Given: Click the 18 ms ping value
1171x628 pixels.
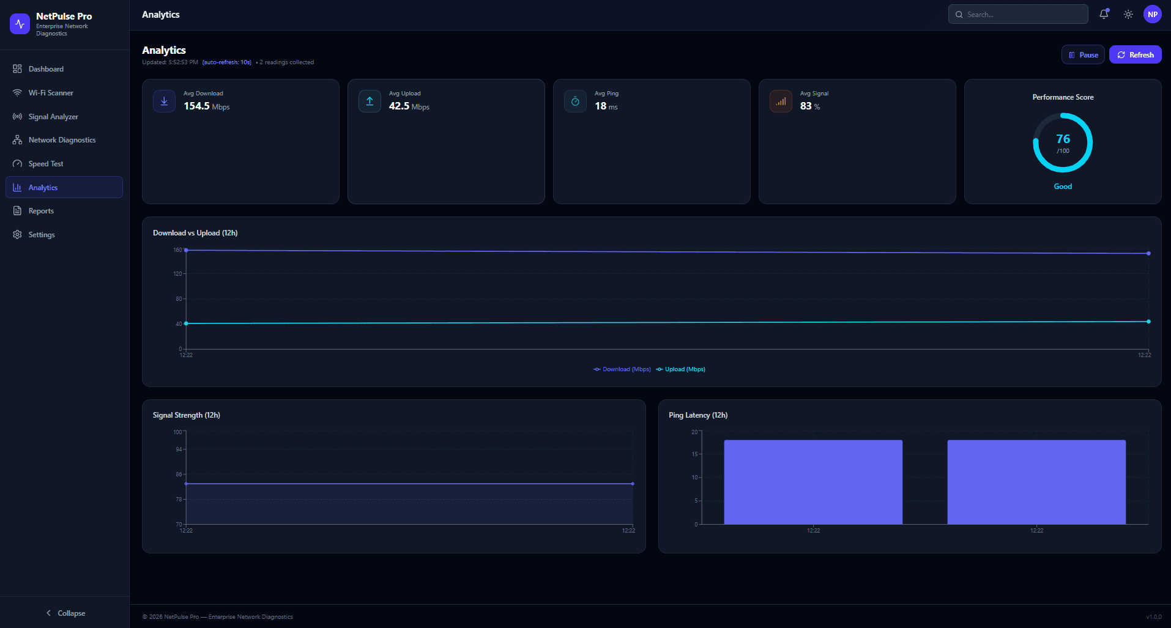Looking at the screenshot, I should (x=606, y=106).
